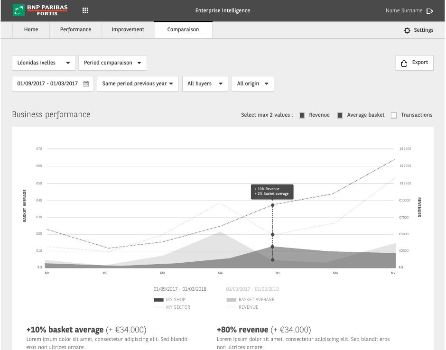Click the BASKET AVERAGE legend swatch
This screenshot has width=446, height=350.
(x=231, y=300)
